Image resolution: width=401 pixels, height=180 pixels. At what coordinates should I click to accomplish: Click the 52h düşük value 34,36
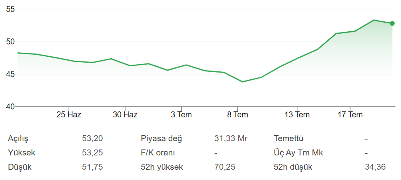(x=375, y=167)
